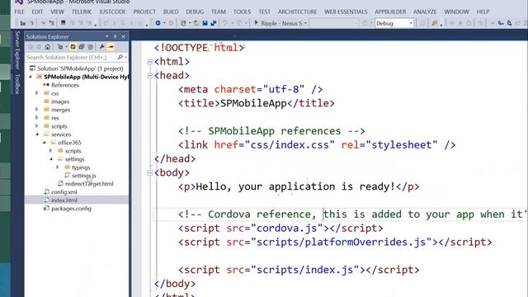The width and height of the screenshot is (528, 297).
Task: Open the ARCHITECTURE menu
Action: [297, 12]
